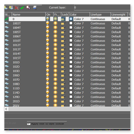Freeze layer 111D with its sun icon
Screen dimensions: 134x134
(55, 88)
